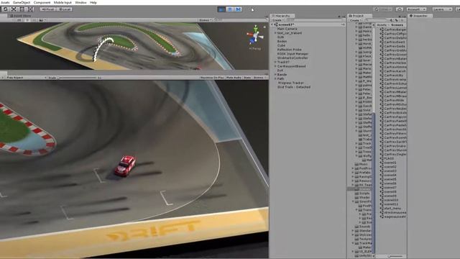Click search-by-label filter icon in Project panel

point(397,20)
